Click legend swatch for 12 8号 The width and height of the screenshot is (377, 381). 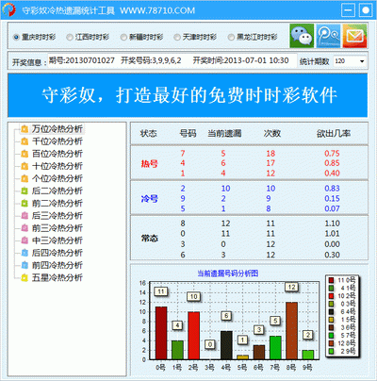click(x=331, y=343)
